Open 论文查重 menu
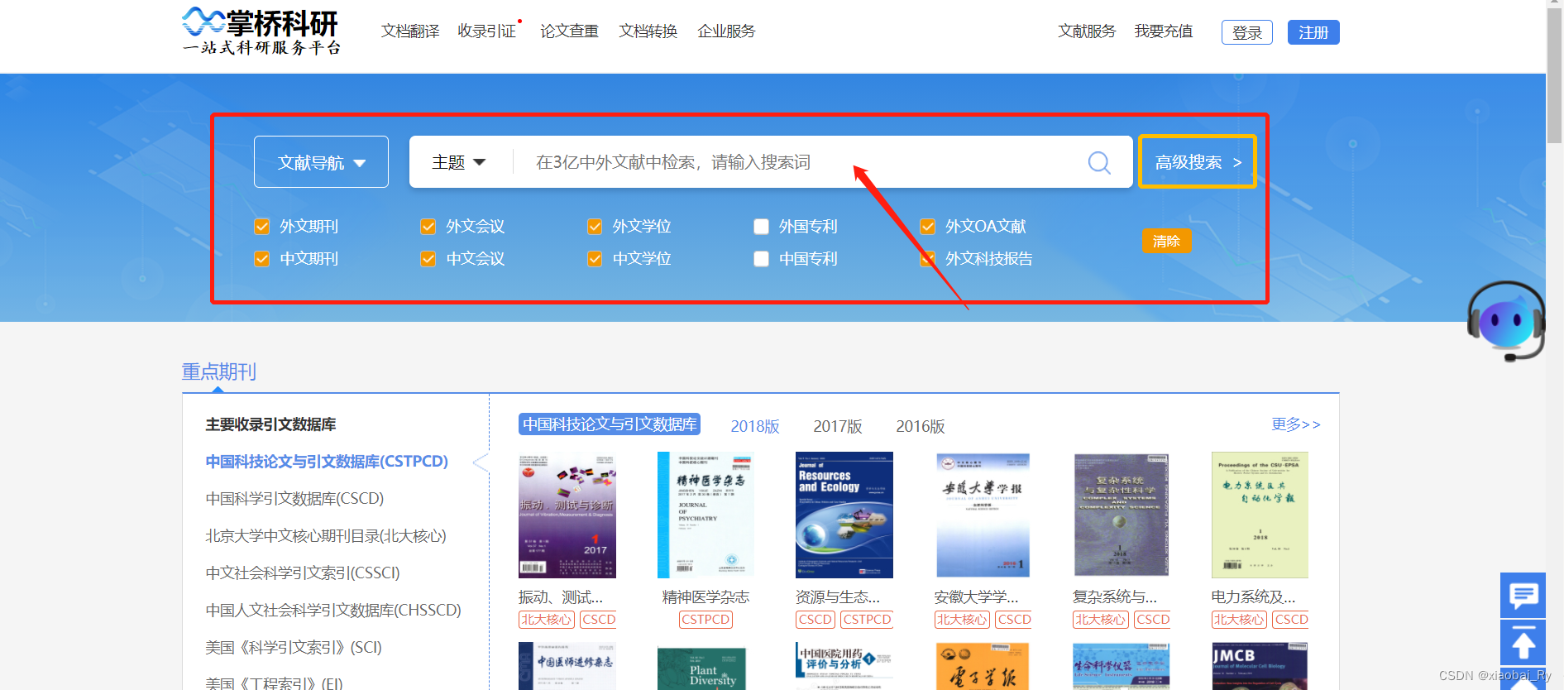 click(x=569, y=31)
